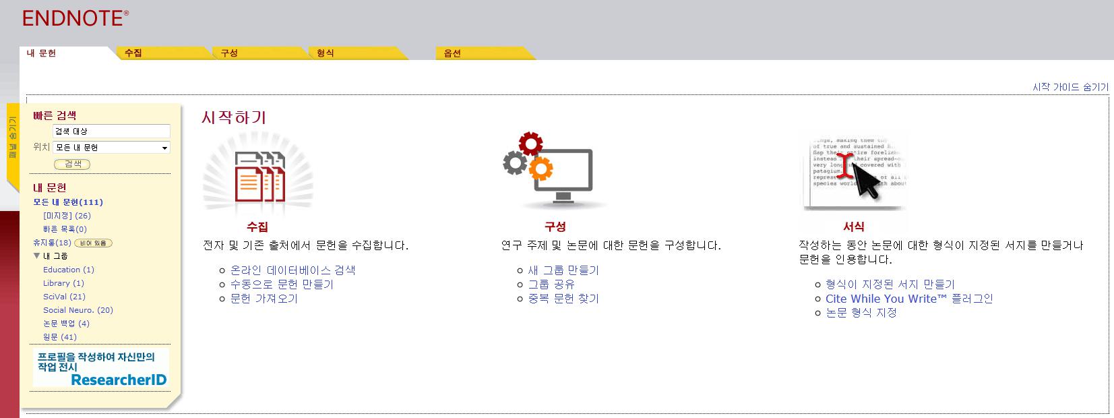Open 빠른 목록(0)
Image resolution: width=1114 pixels, height=418 pixels.
click(x=65, y=229)
